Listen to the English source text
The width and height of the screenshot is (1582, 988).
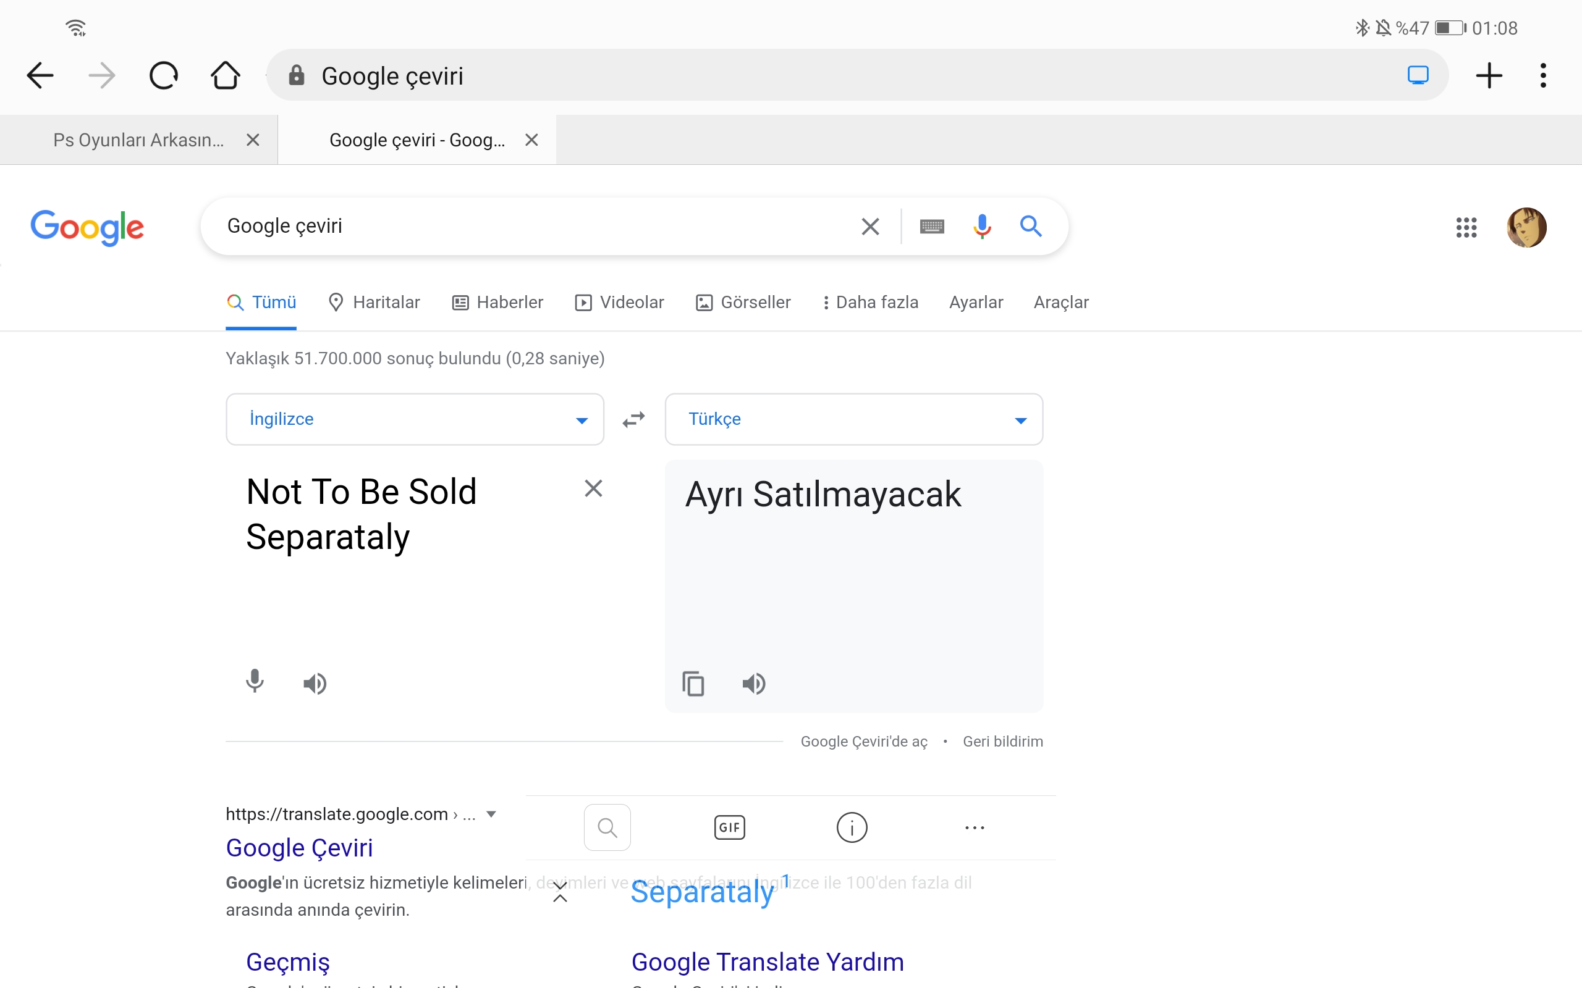(315, 684)
